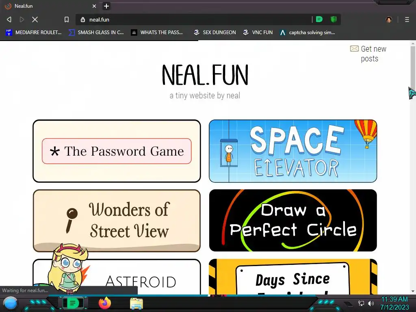Open the green chat extension icon in address bar

click(x=319, y=19)
